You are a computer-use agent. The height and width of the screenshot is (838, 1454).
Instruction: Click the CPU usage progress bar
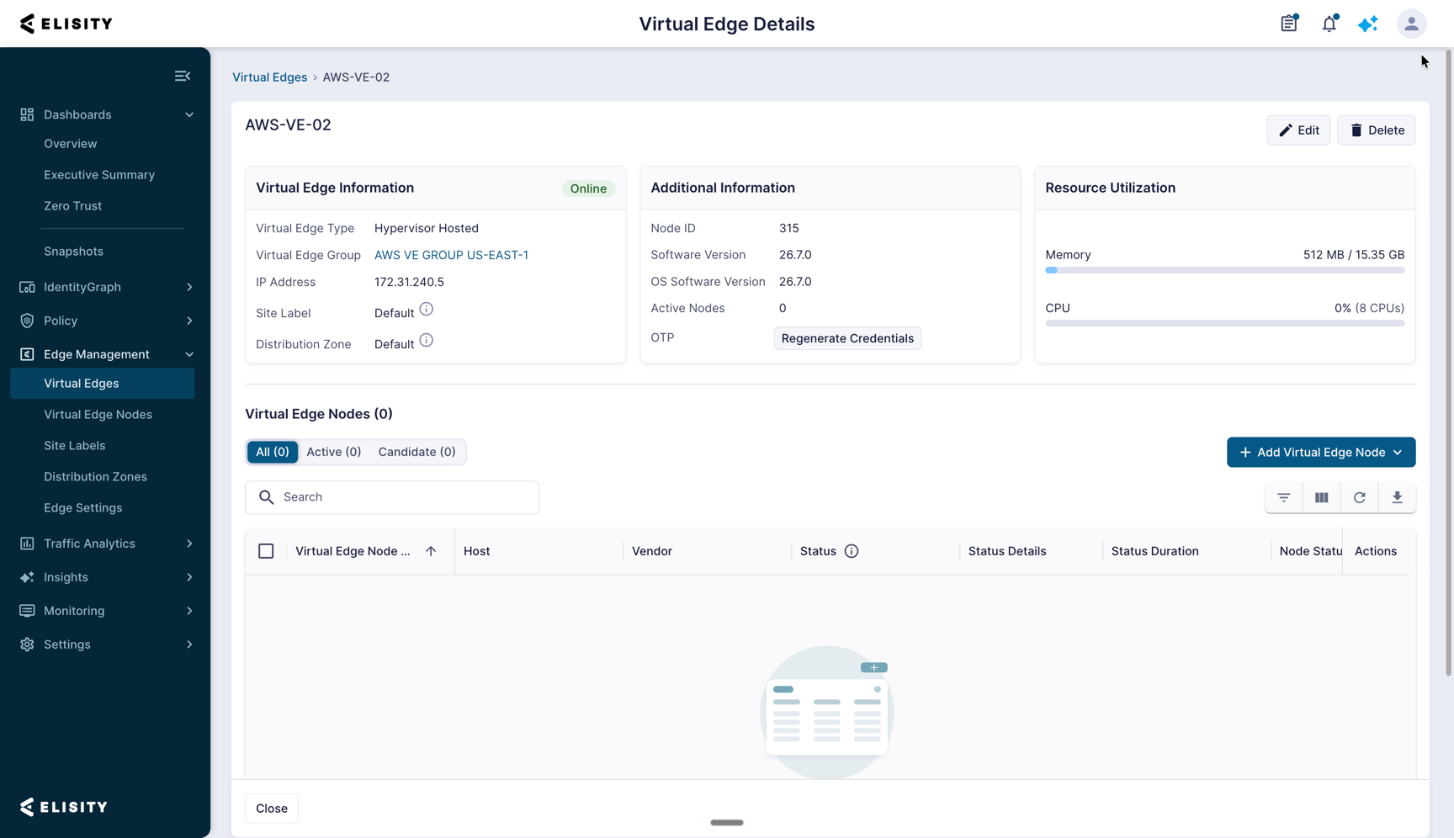(1225, 323)
